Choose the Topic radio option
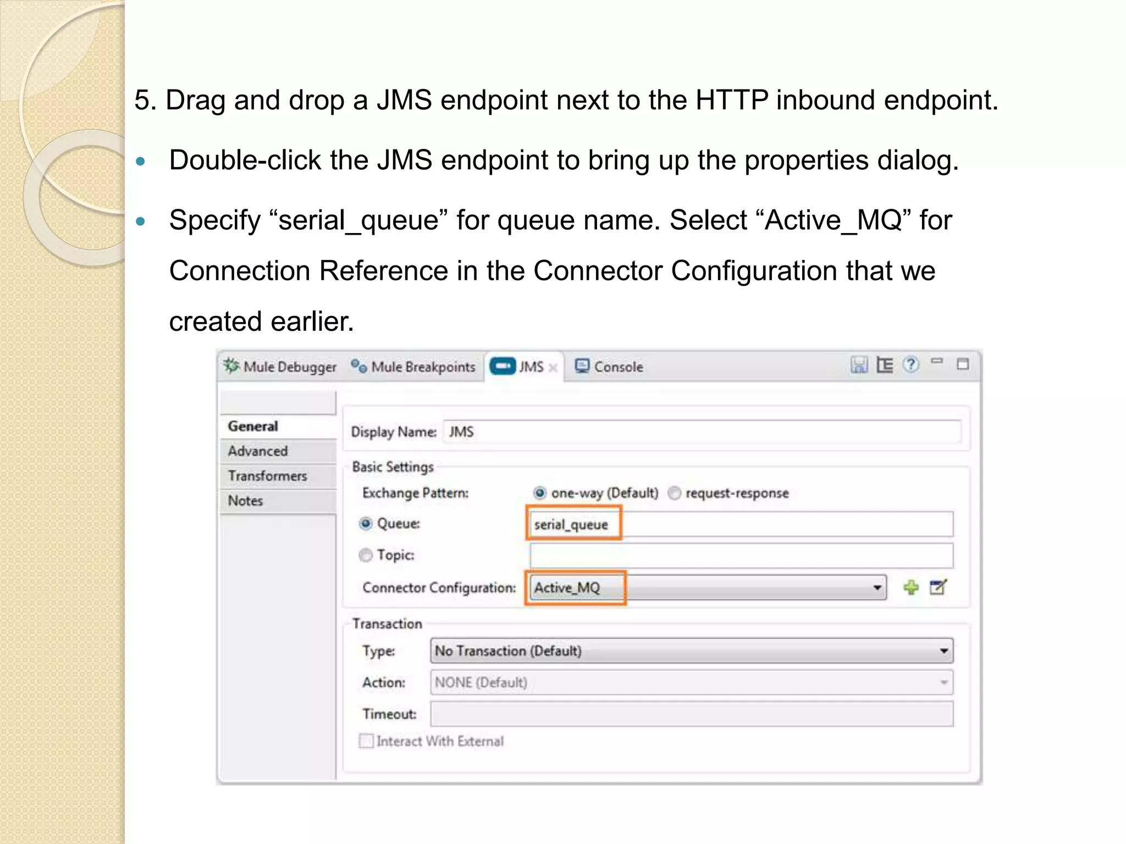 click(366, 555)
